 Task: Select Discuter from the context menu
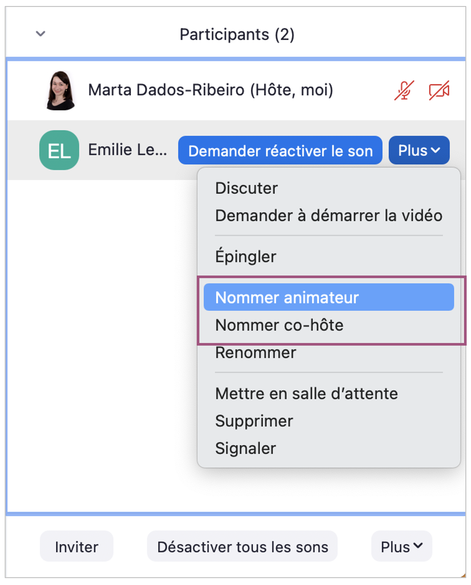pos(246,188)
